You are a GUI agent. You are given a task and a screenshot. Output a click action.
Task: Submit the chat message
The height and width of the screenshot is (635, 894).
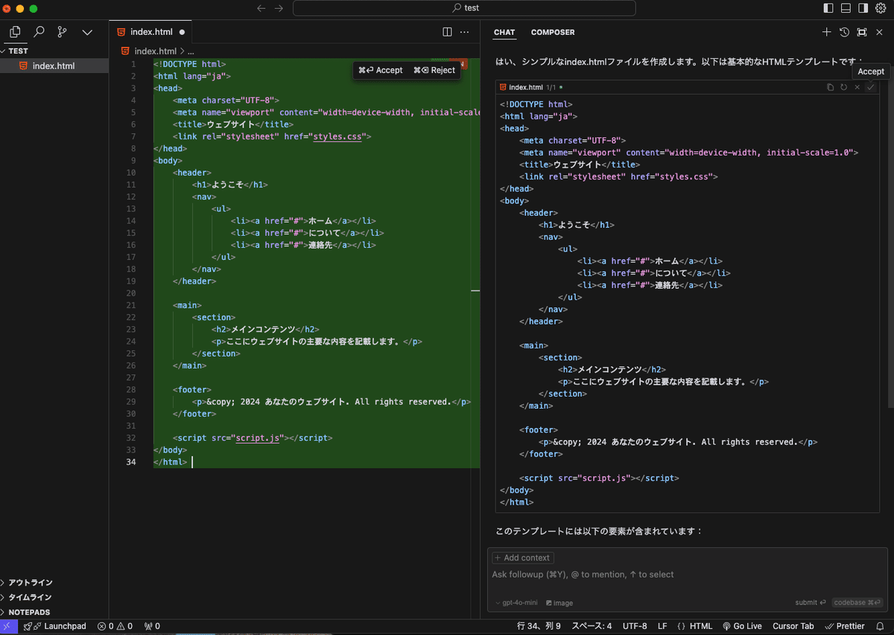(811, 603)
